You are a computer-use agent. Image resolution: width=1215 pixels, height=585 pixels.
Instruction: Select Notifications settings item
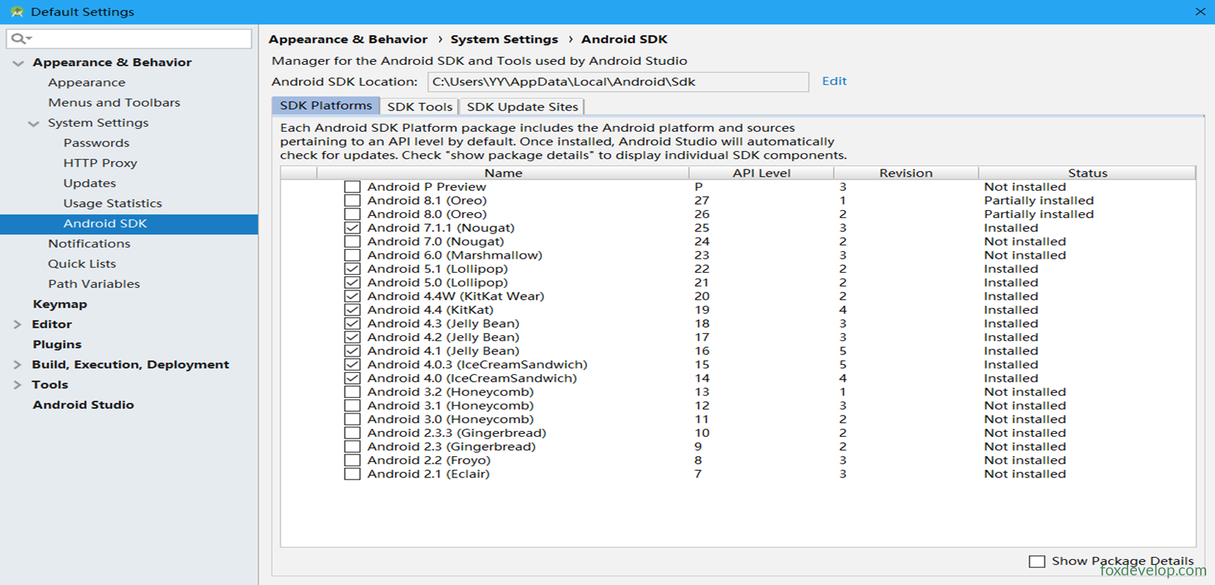tap(89, 244)
